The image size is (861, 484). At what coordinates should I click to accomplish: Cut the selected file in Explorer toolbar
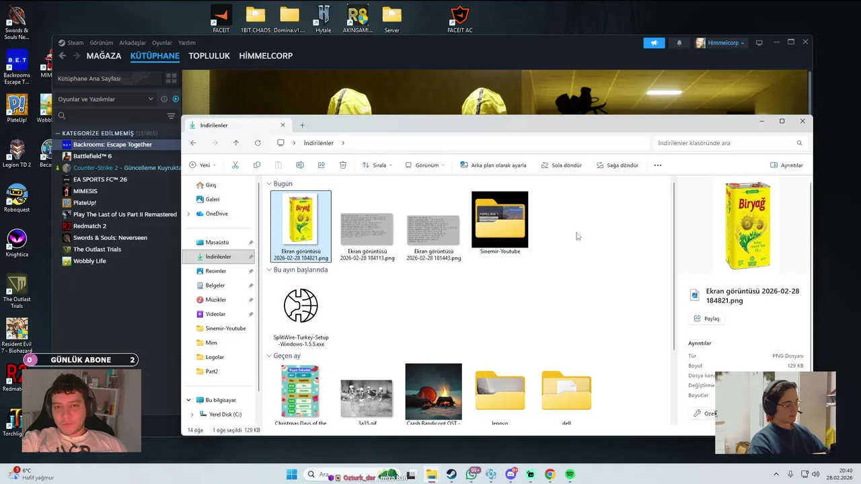(x=235, y=165)
